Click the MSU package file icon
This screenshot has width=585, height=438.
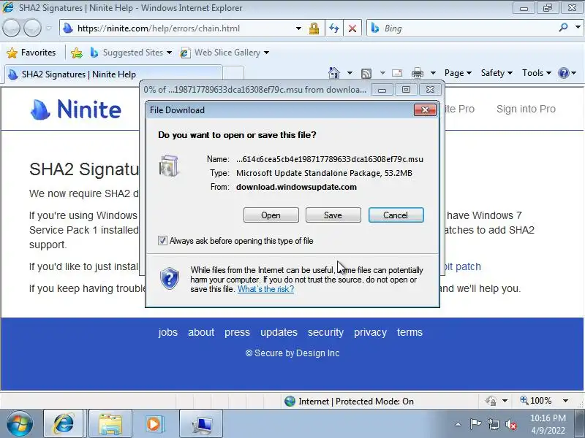169,166
